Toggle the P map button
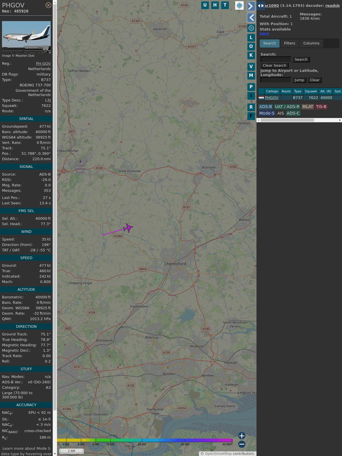Screen dimensions: 342x456 click(251, 87)
